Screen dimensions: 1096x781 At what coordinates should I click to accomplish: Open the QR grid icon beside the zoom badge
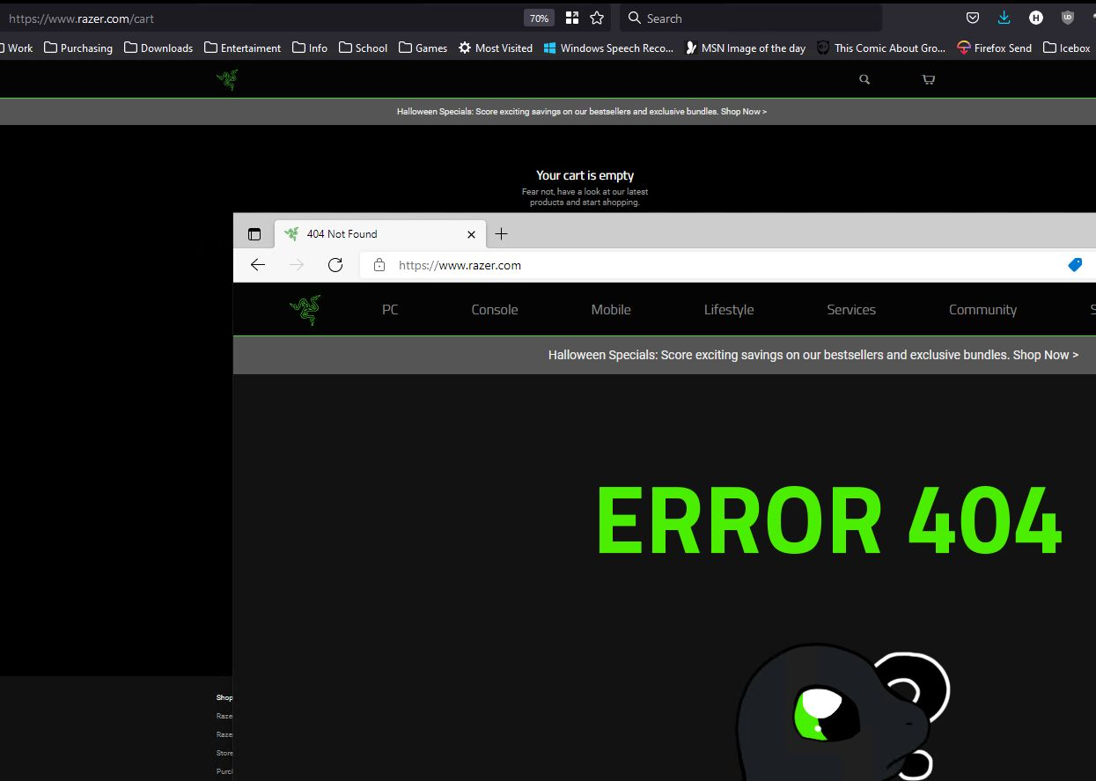(572, 18)
